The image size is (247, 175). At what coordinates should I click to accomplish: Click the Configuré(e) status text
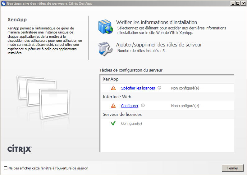(131, 124)
